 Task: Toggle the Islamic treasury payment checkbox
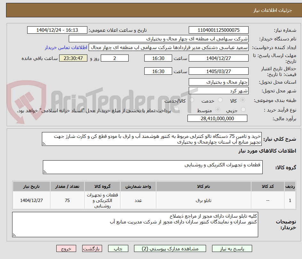point(176,110)
